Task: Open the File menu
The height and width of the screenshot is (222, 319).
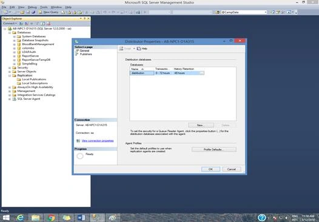Action: pyautogui.click(x=4, y=7)
